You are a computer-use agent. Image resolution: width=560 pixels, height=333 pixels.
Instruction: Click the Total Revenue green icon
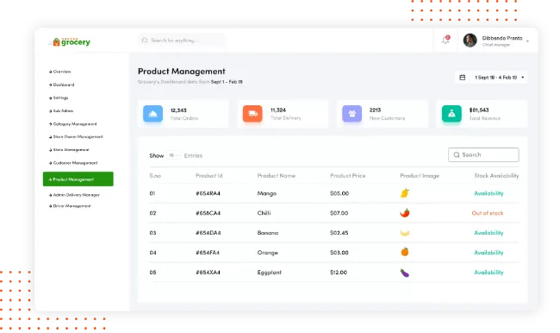(451, 114)
